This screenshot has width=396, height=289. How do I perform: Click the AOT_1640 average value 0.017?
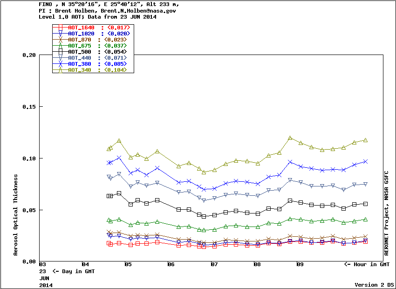click(119, 28)
